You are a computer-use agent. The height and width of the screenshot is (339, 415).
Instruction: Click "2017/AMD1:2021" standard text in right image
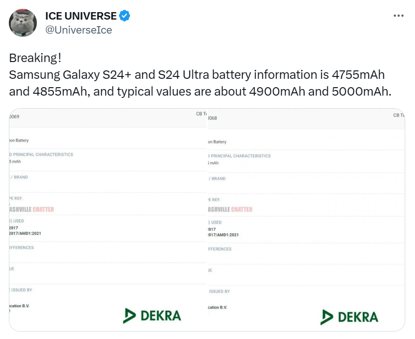[226, 235]
